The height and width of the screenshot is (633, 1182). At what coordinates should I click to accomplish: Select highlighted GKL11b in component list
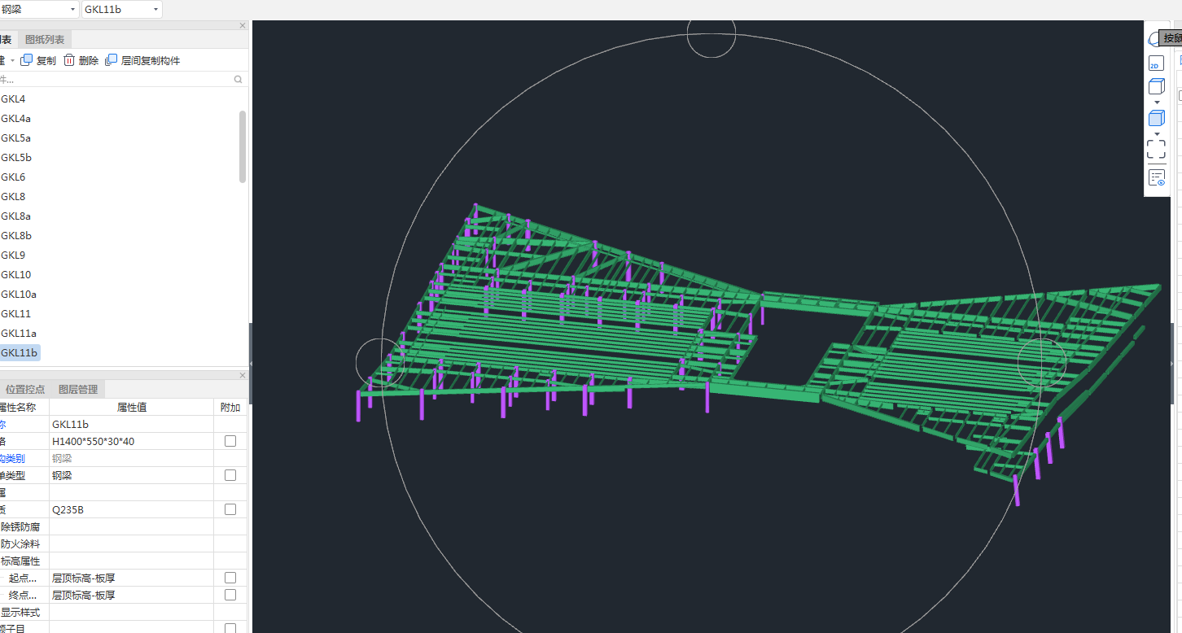pos(20,353)
